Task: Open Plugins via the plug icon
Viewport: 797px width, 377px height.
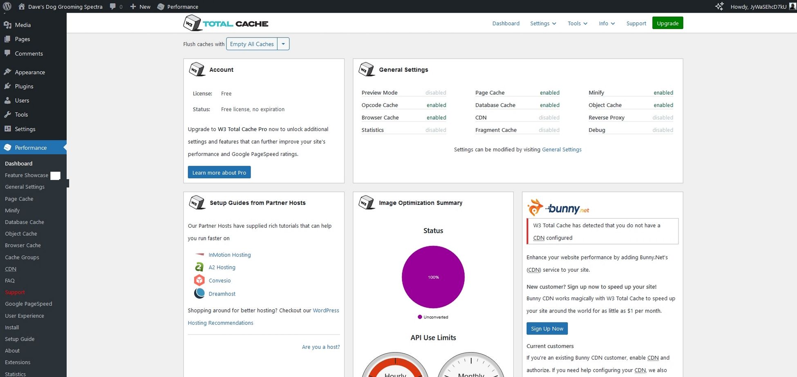Action: click(7, 86)
